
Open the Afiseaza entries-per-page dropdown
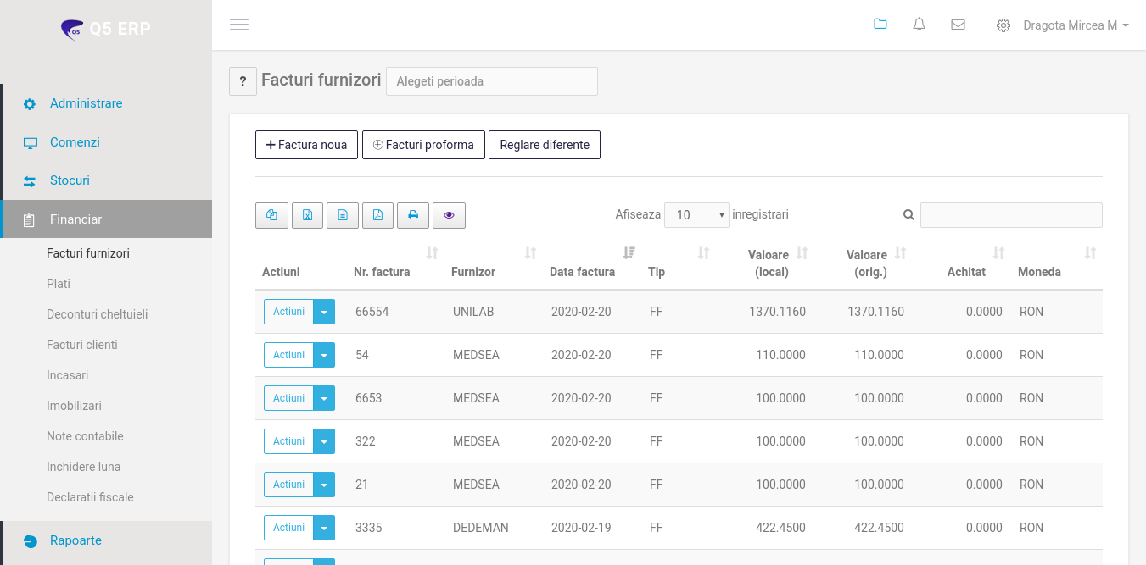click(696, 215)
